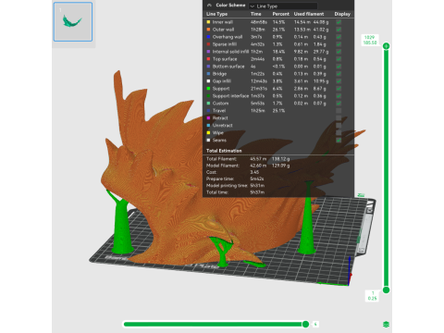Toggle Top surface display checkbox

click(x=339, y=59)
